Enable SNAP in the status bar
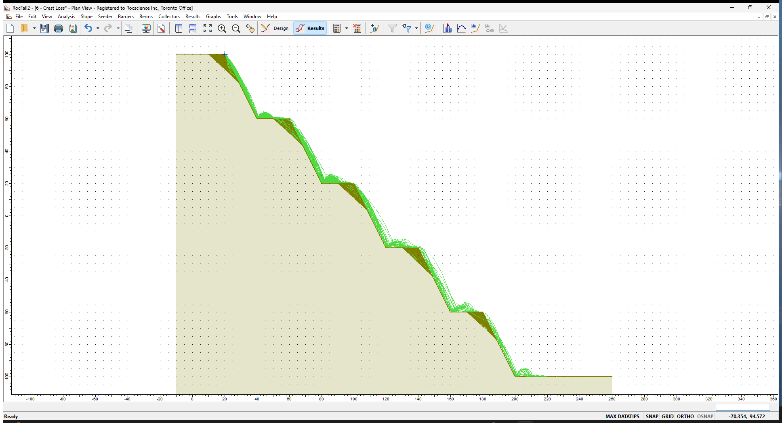The width and height of the screenshot is (782, 423). [x=652, y=416]
